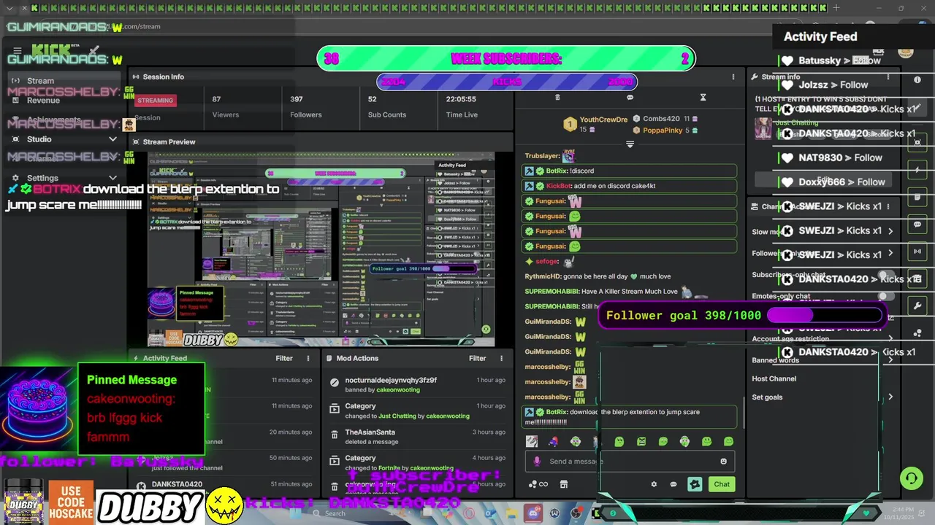Click the speech bubble icon beside Chat button
935x525 pixels.
(x=673, y=484)
